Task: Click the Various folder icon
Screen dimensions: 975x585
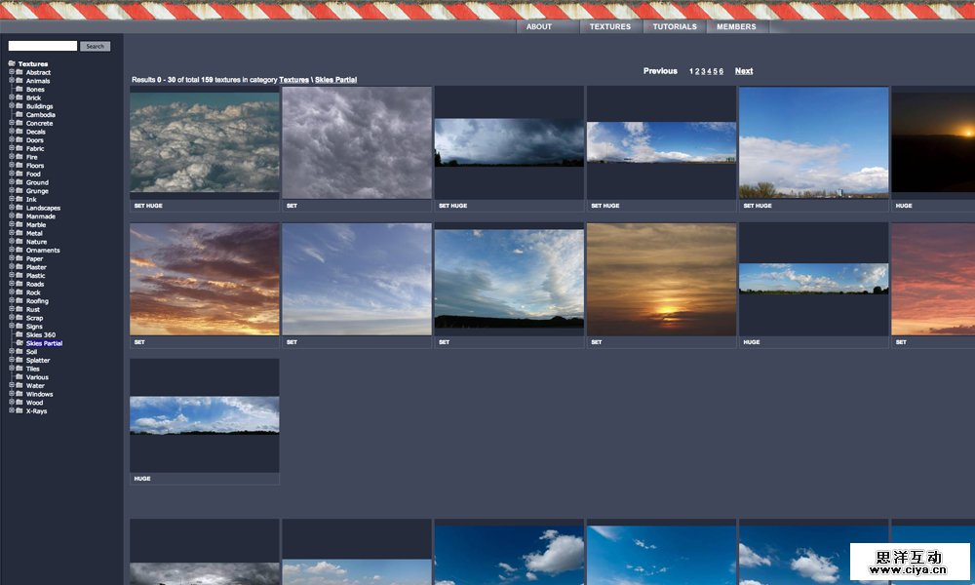Action: click(19, 377)
